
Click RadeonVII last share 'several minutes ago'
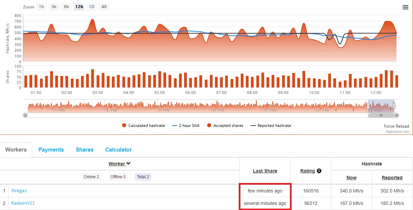click(265, 203)
